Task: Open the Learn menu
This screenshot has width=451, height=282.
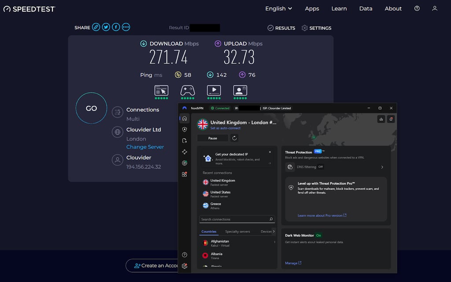Action: coord(339,9)
